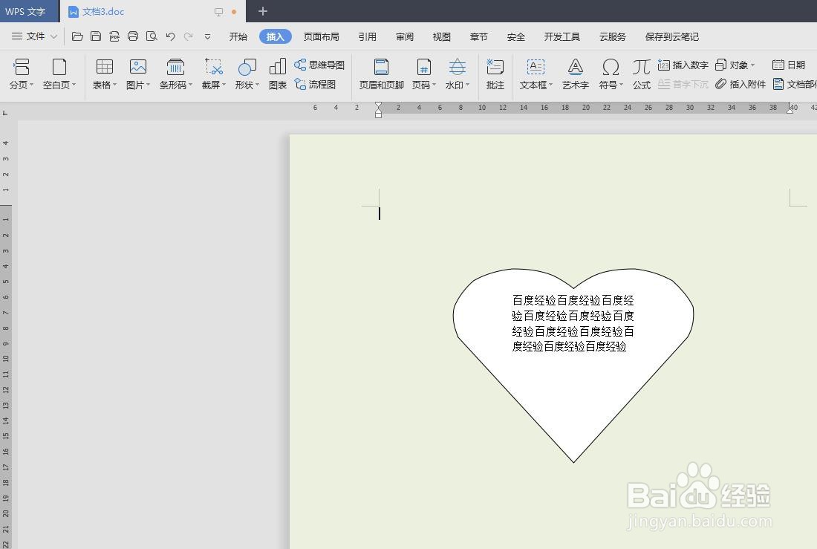This screenshot has width=817, height=549.
Task: Open 页眉和页脚 header and footer
Action: click(x=382, y=74)
